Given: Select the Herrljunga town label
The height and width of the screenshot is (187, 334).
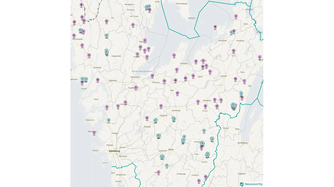Looking at the screenshot, I should [176, 110].
